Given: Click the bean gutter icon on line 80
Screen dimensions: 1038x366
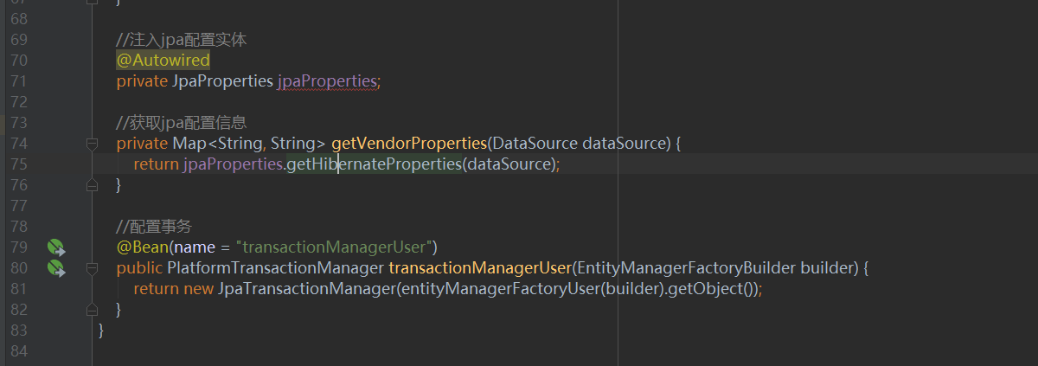Looking at the screenshot, I should click(56, 268).
